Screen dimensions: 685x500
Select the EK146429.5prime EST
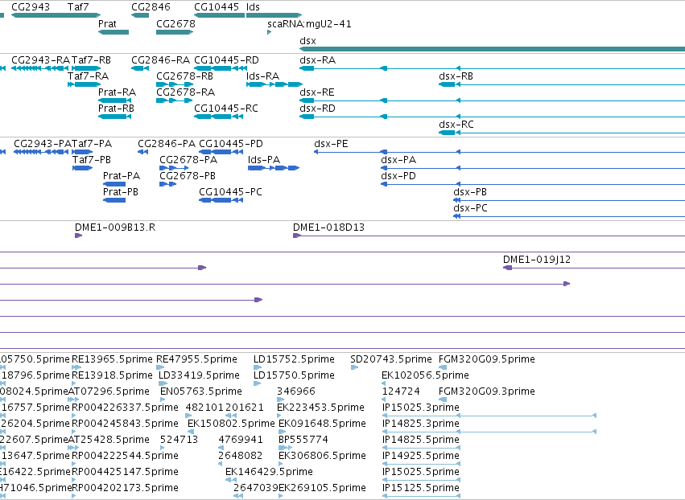(231, 480)
